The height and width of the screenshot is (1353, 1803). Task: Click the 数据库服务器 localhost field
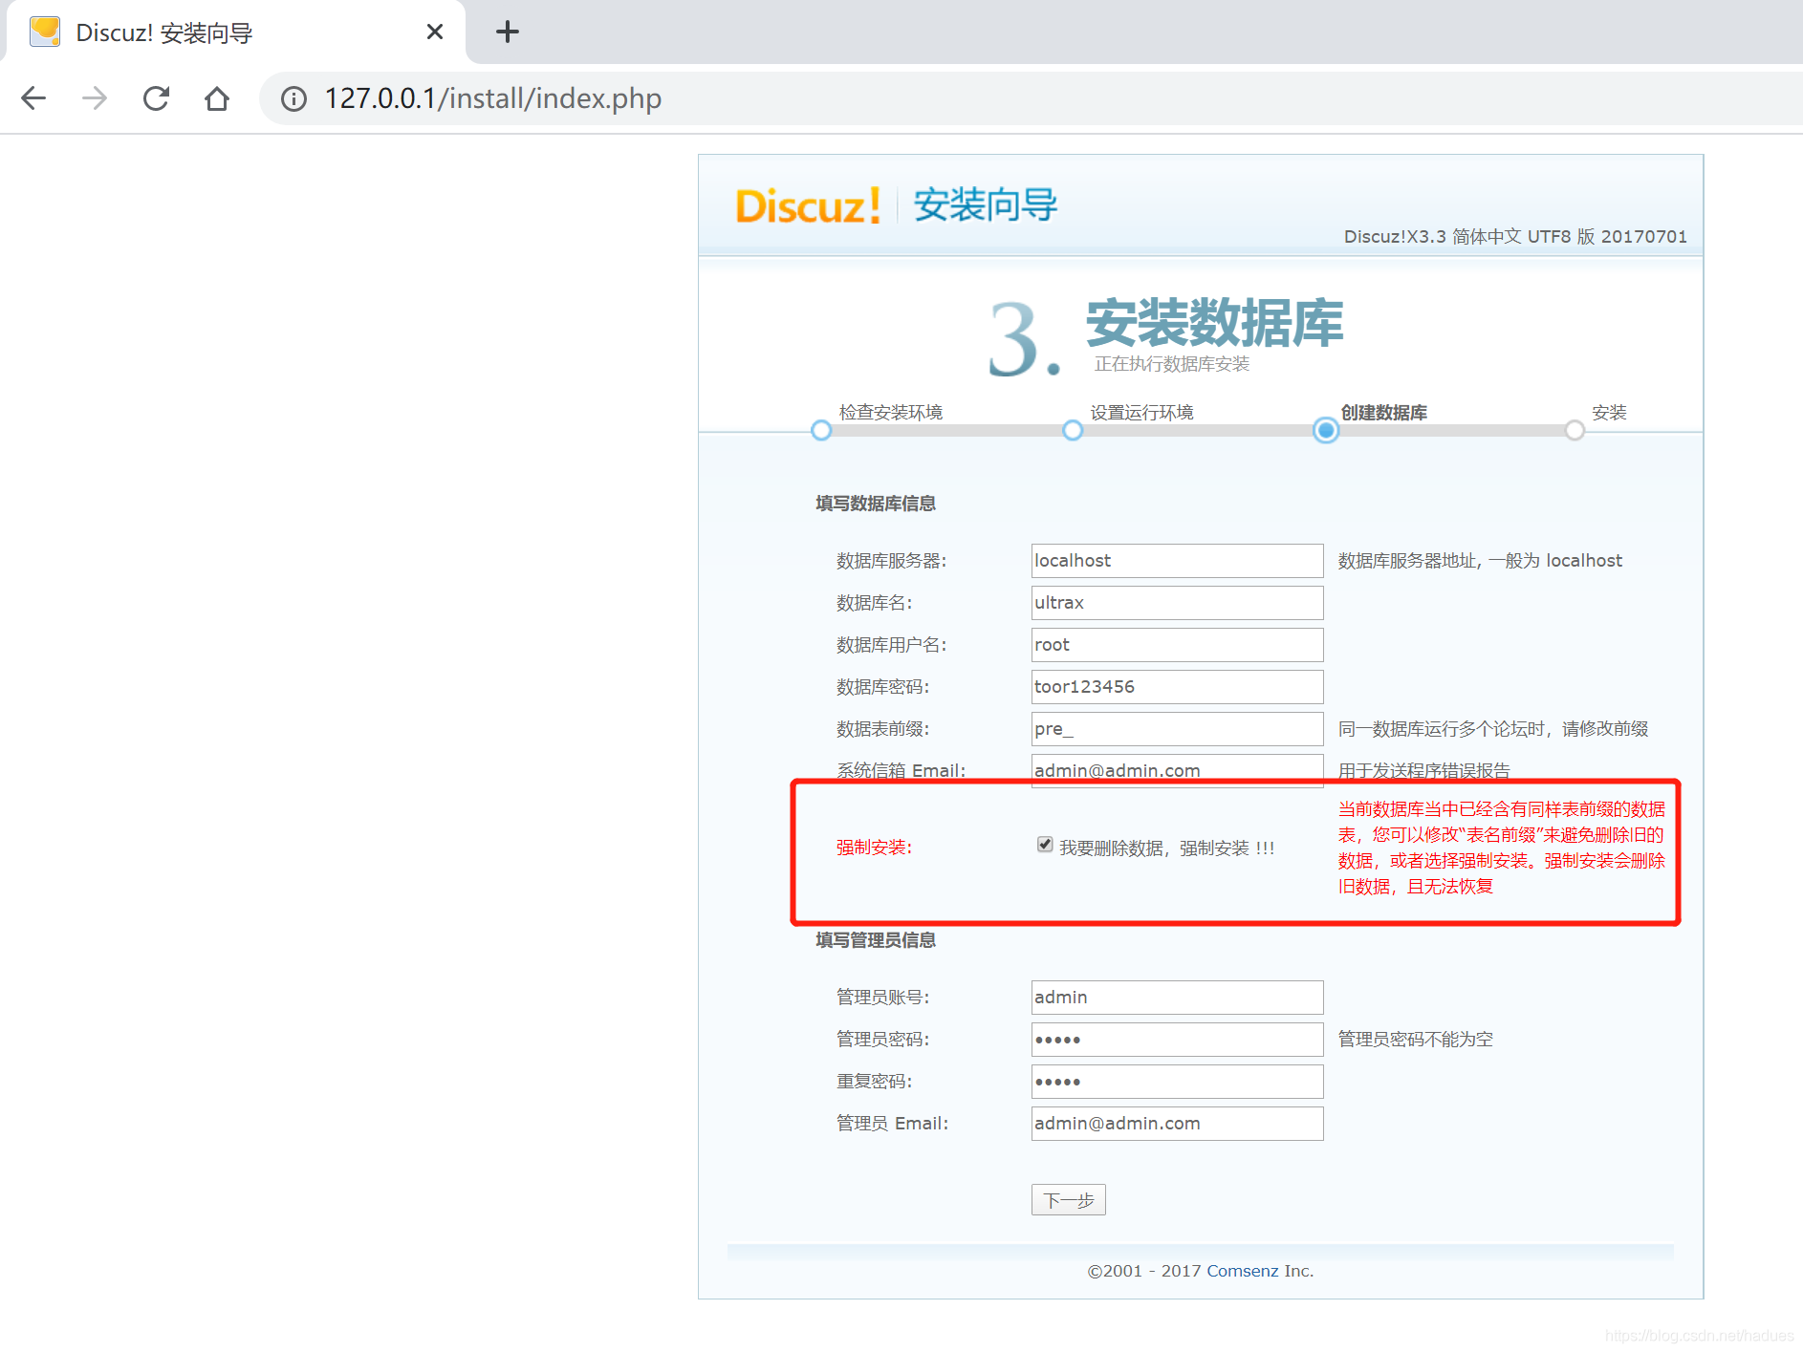1177,561
